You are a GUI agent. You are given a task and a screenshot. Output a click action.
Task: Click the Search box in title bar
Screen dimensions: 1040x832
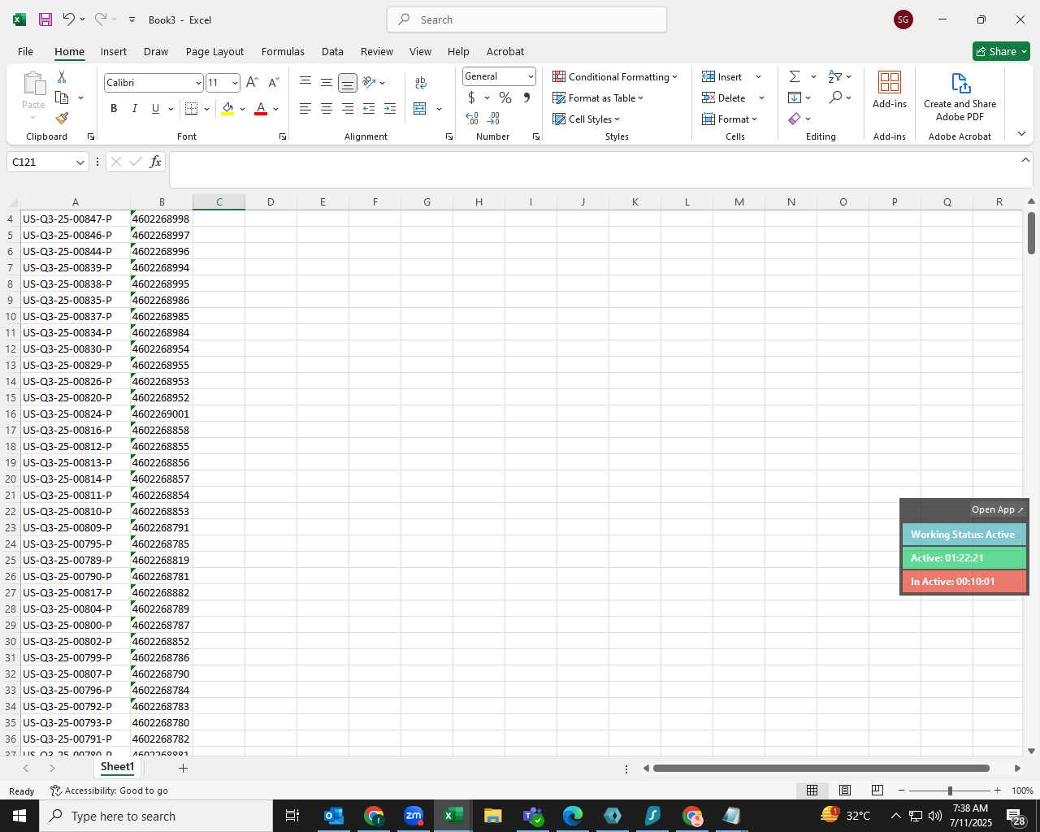coord(526,19)
